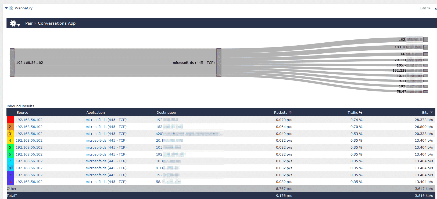Open the gear settings menu
The height and width of the screenshot is (199, 437).
pyautogui.click(x=15, y=23)
